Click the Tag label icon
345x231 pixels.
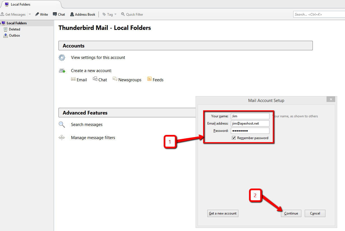coord(104,14)
